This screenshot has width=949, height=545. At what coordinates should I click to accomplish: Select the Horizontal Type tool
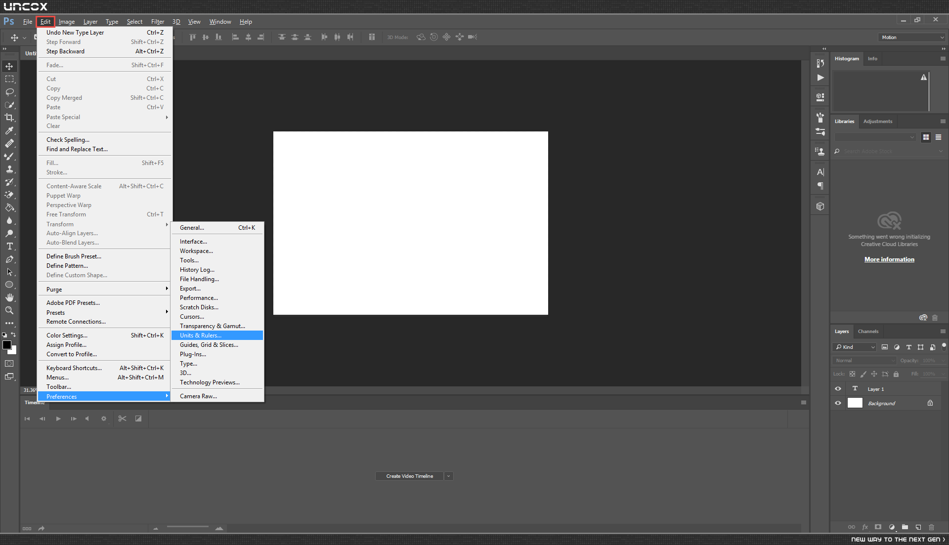pos(9,246)
